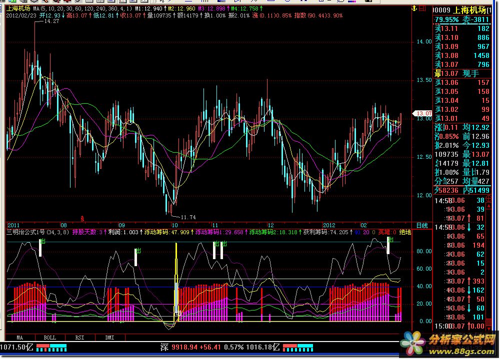Click the 10 month label on the time axis
500x359 pixels.
coord(174,226)
